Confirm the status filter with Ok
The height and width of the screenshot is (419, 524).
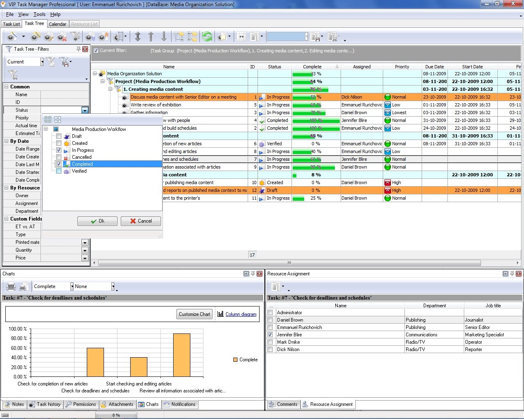point(97,221)
